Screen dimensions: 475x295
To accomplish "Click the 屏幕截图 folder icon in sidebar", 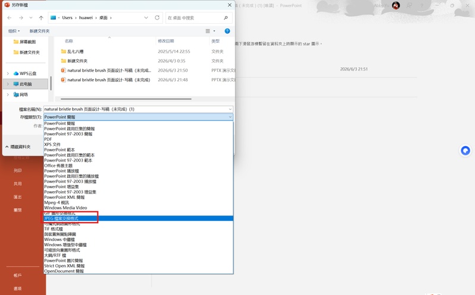I will (16, 42).
